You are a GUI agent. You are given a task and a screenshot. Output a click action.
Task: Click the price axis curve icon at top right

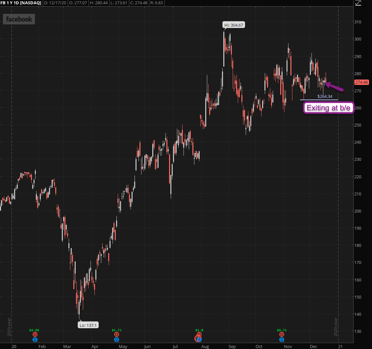(x=358, y=3)
